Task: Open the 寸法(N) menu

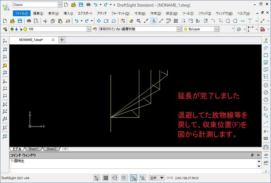Action: [140, 14]
